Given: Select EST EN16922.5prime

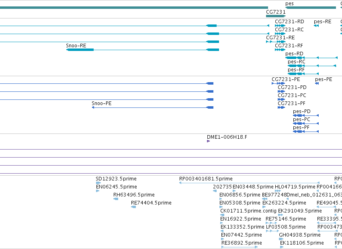Looking at the screenshot, I should tap(241, 219).
